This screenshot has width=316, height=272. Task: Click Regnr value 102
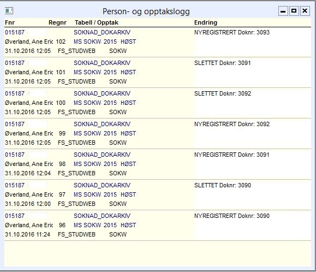tap(61, 42)
